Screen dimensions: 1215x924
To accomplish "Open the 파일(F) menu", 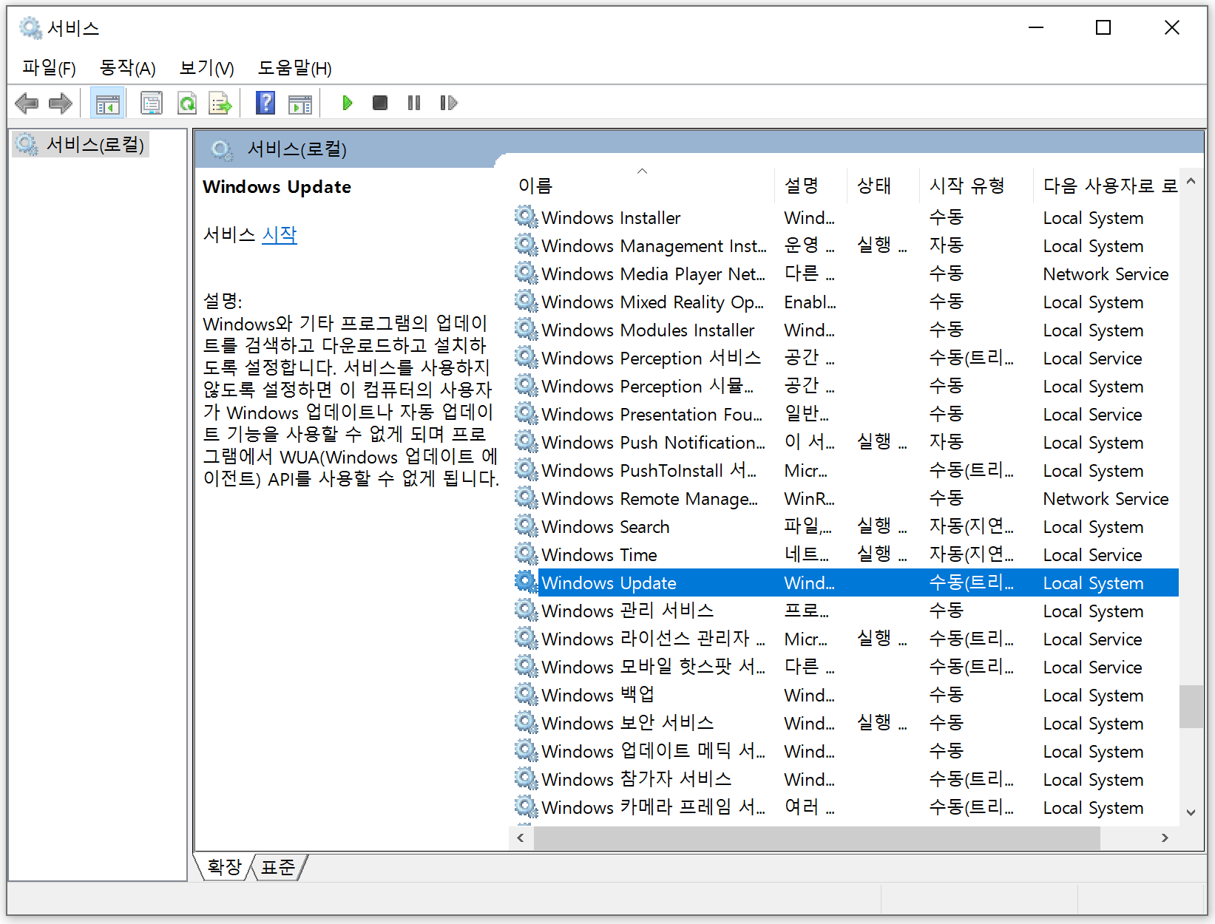I will (49, 68).
